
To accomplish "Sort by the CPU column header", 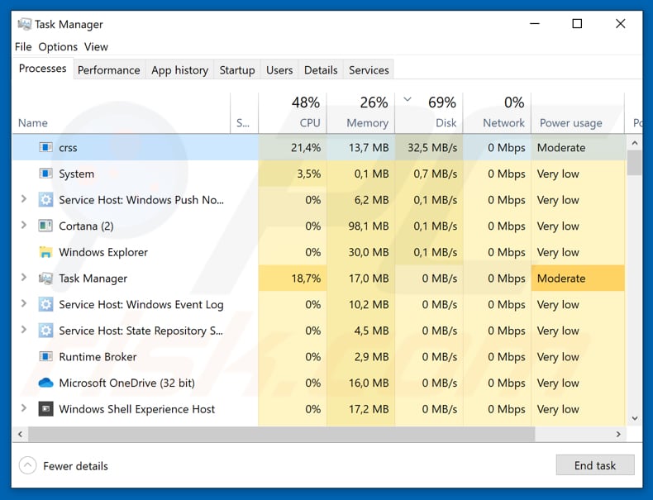I will pos(293,113).
